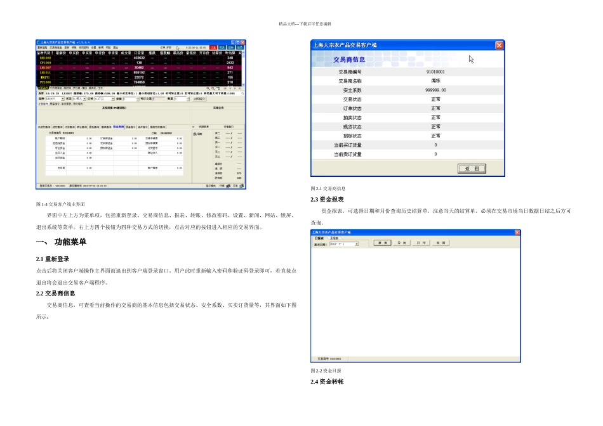Click the zoom-out magnifier icon below quote table
The image size is (603, 426).
(x=213, y=87)
